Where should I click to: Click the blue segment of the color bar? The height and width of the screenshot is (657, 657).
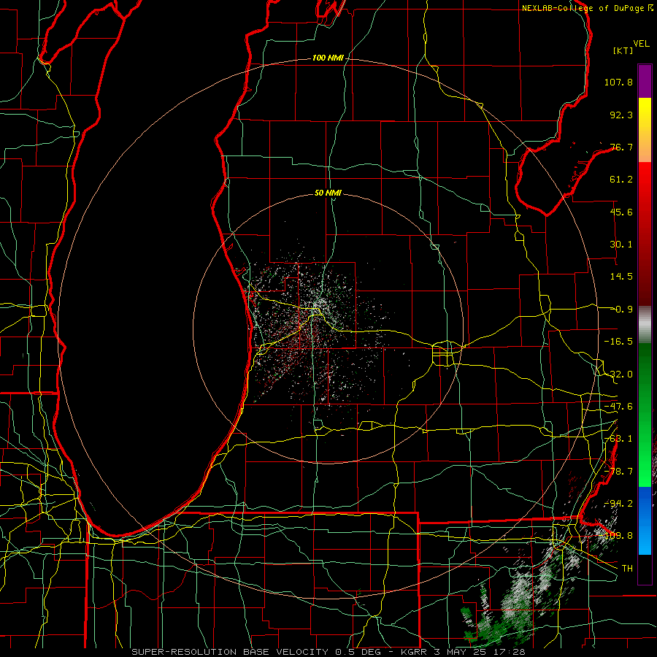point(645,520)
